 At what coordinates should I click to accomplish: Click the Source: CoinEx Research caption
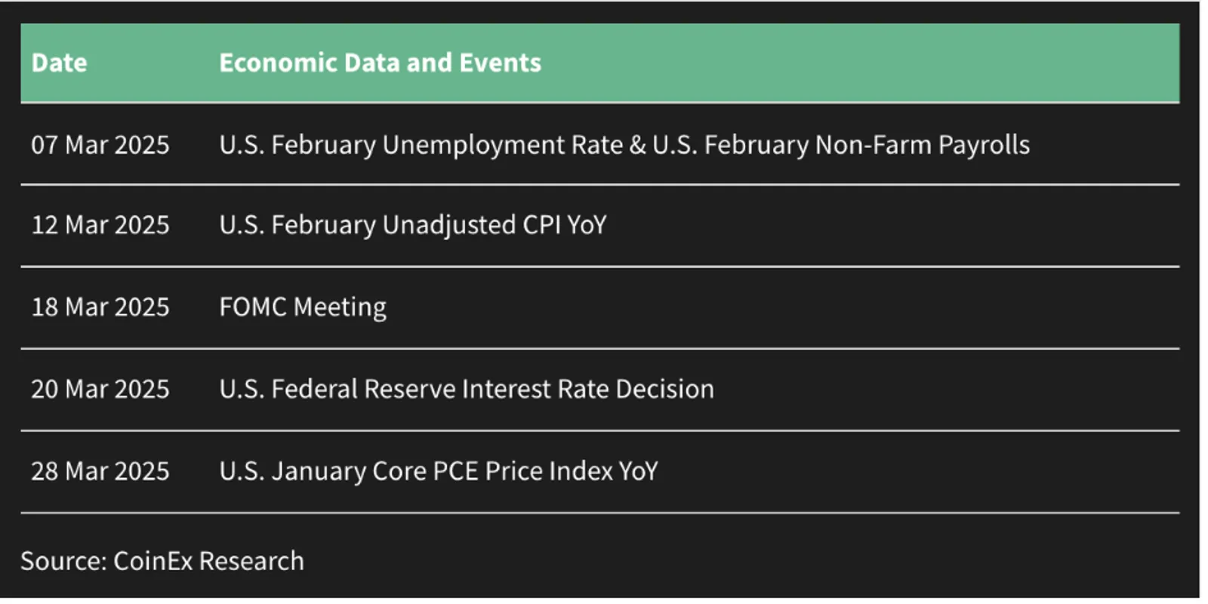point(162,561)
